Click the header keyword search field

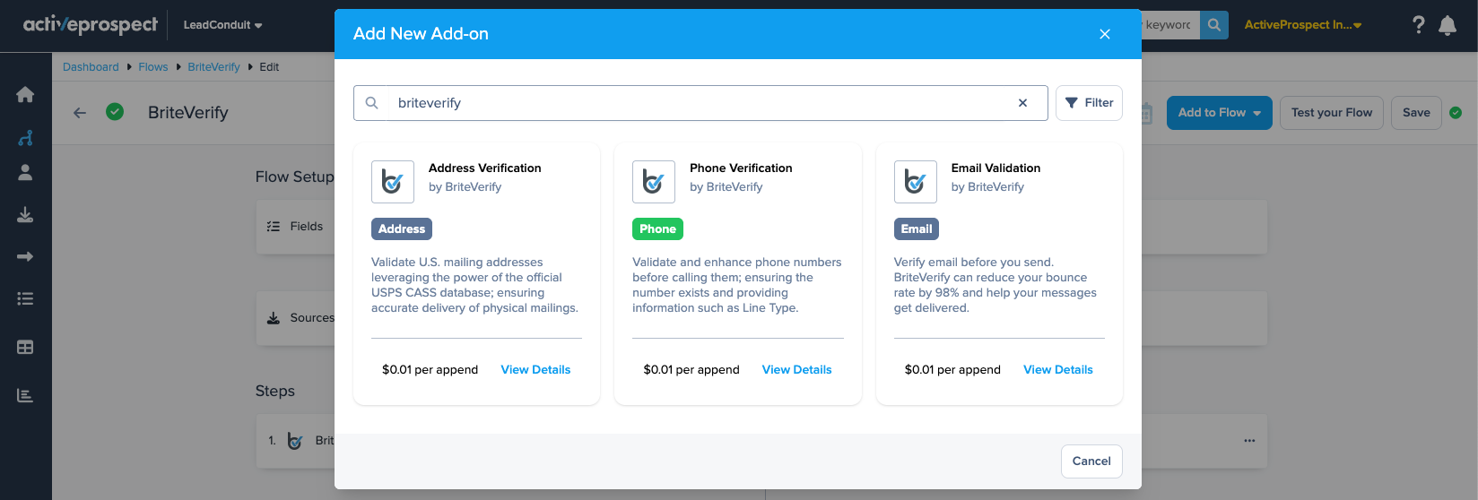click(1170, 25)
